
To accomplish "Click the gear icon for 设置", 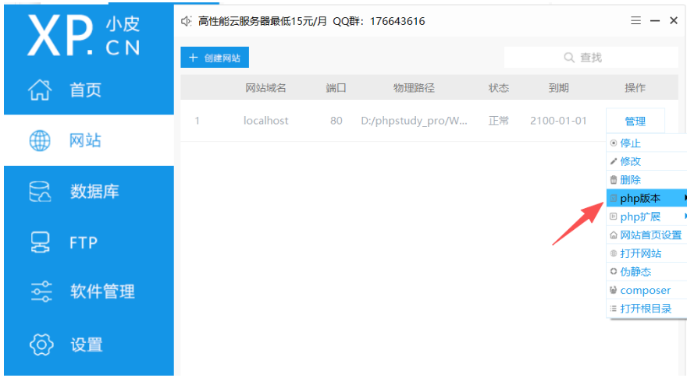I will click(41, 344).
